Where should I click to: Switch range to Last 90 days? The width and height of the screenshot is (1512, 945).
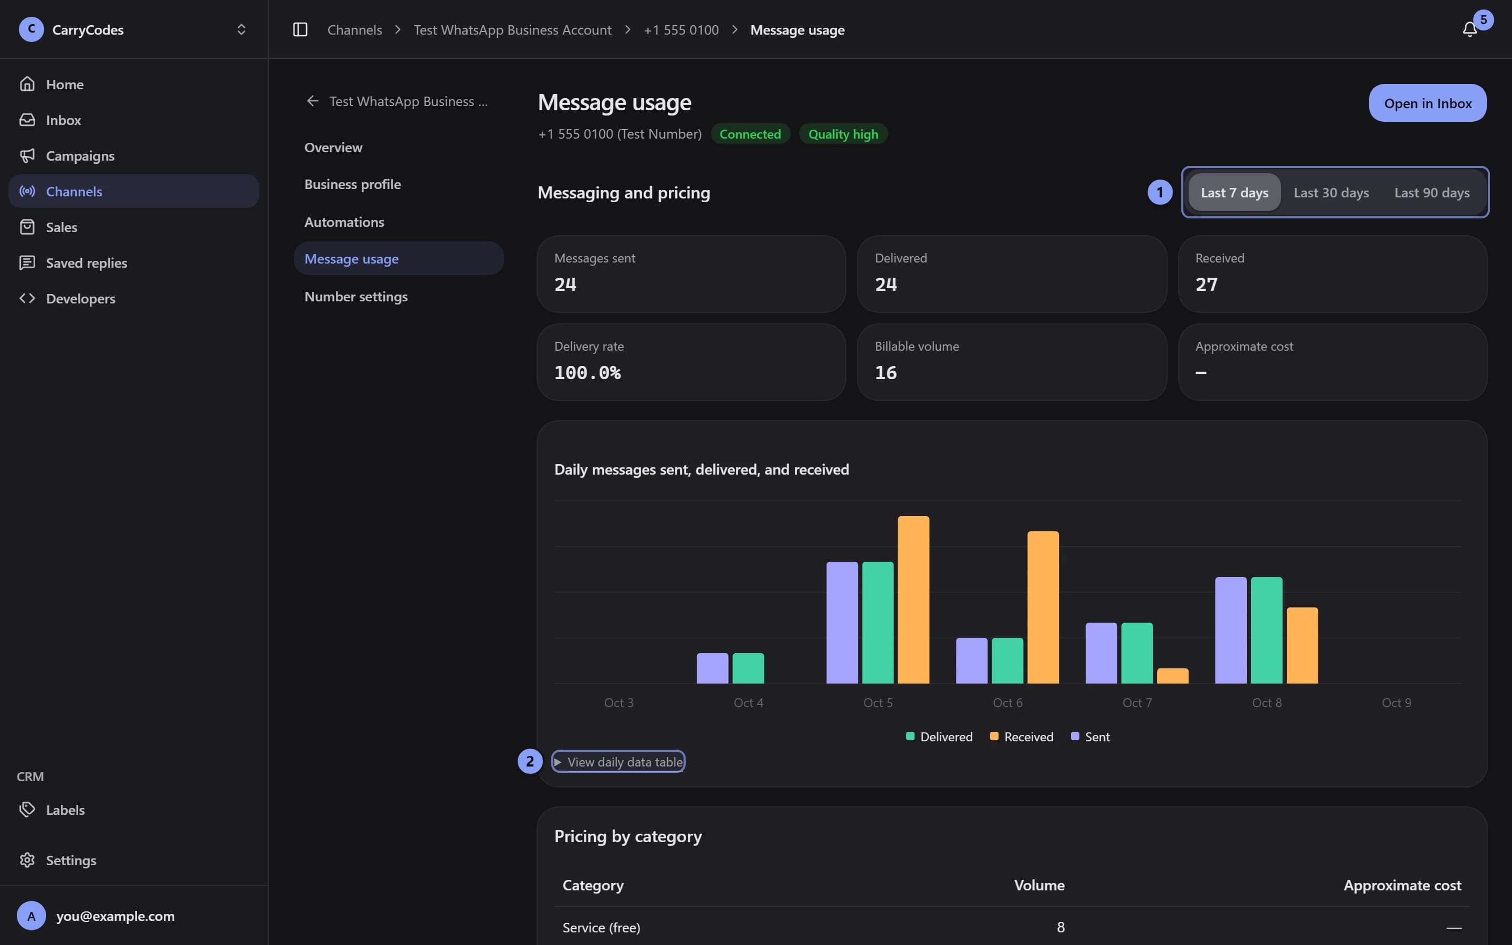tap(1431, 193)
